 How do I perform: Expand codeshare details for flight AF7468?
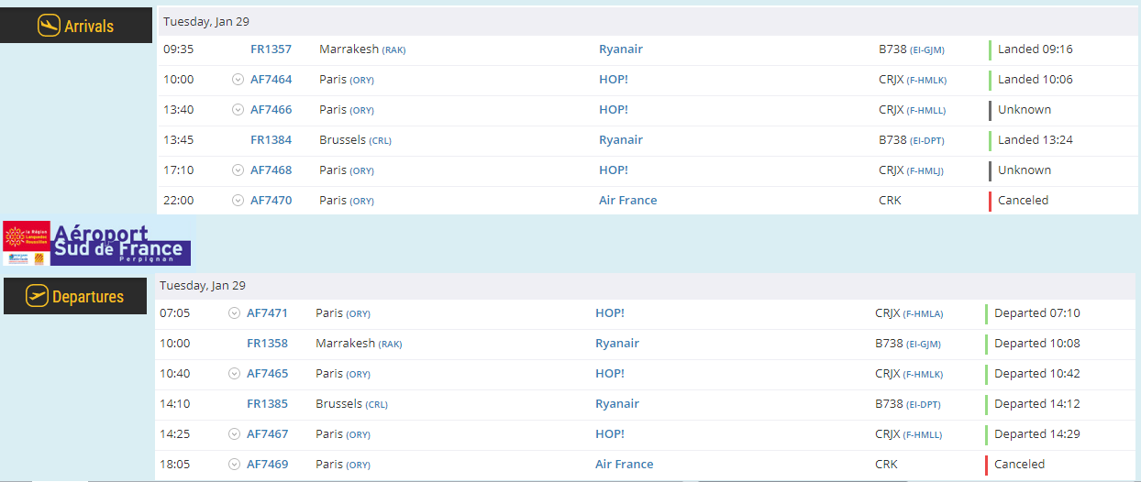tap(238, 170)
